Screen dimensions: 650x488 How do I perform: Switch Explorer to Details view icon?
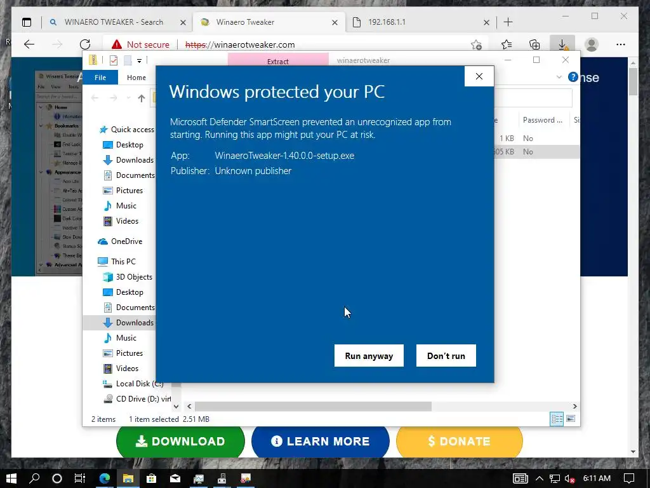[557, 419]
